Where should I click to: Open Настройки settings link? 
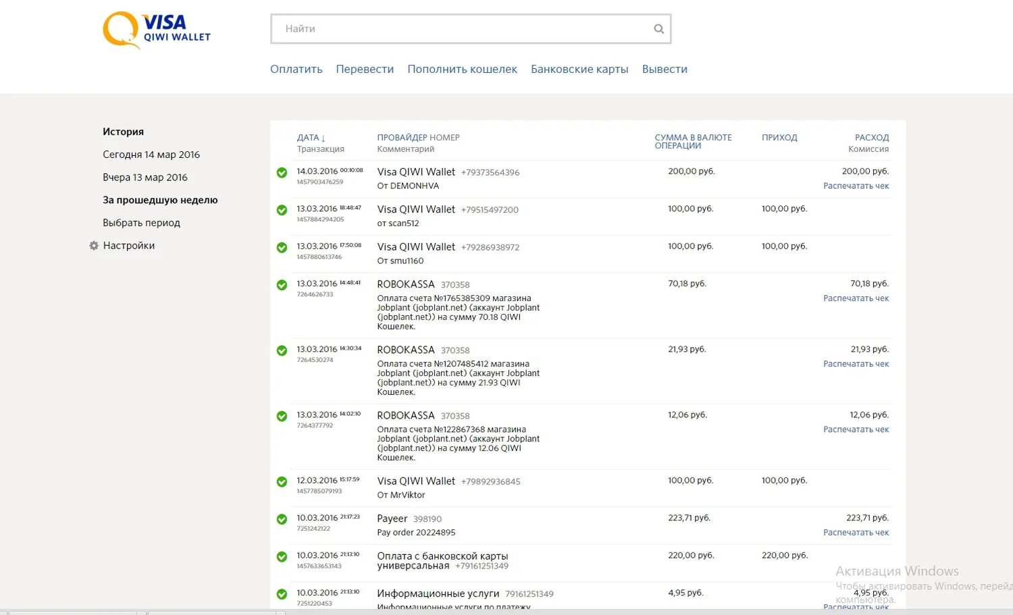129,246
